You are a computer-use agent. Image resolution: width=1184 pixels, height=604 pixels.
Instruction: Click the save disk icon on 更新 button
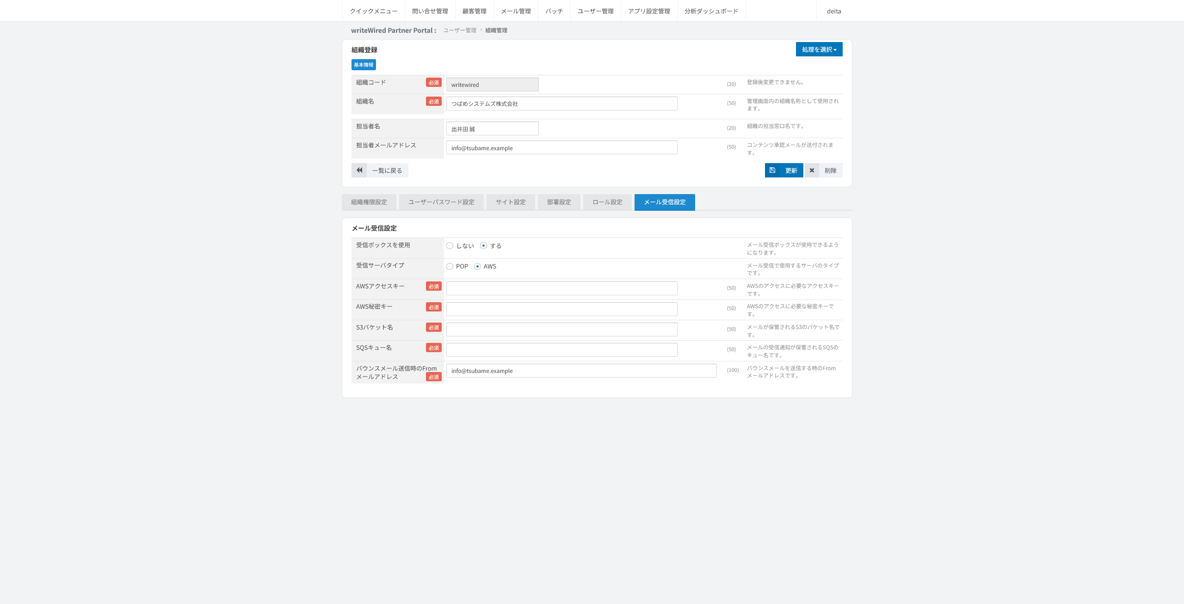(x=772, y=170)
